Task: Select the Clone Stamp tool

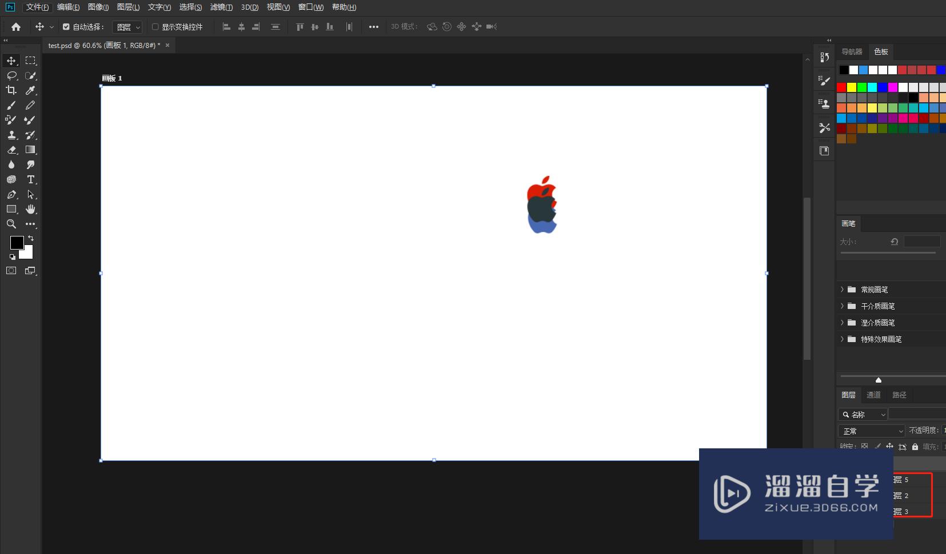Action: click(x=11, y=135)
